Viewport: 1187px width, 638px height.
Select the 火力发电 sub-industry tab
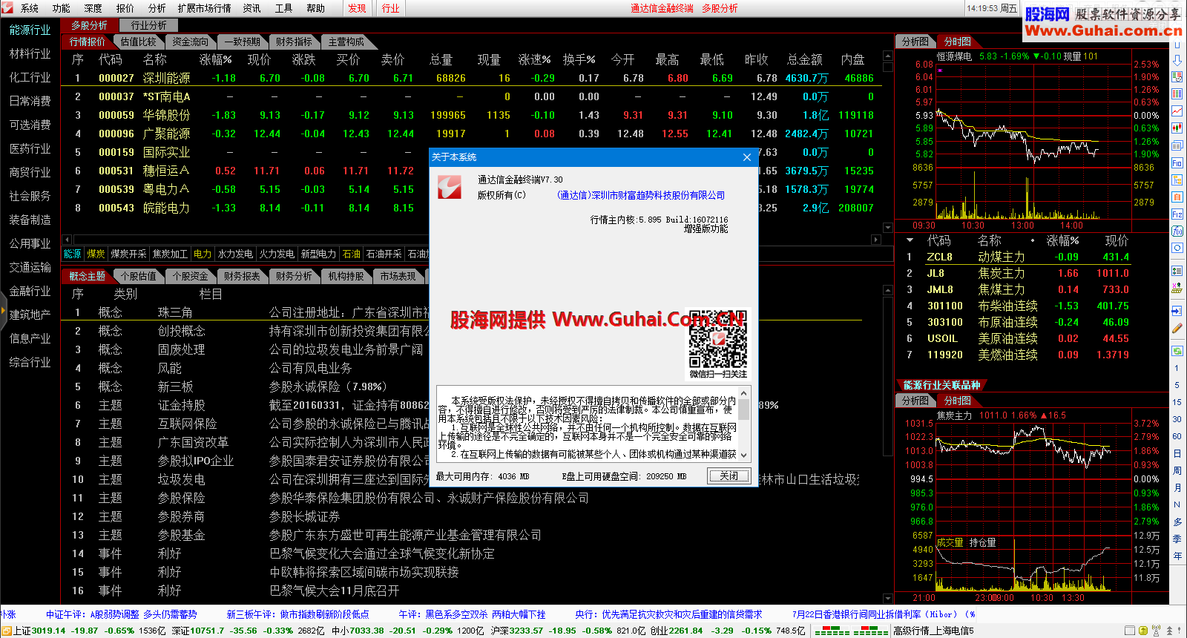click(x=277, y=254)
